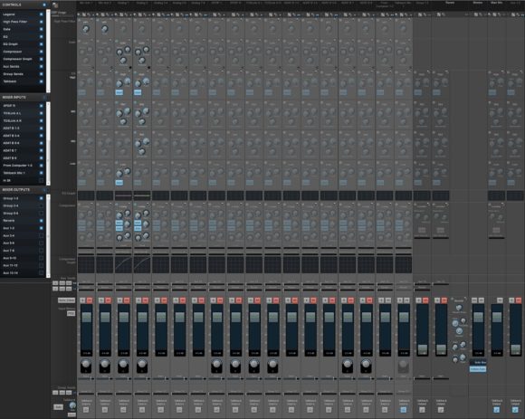Enable Aux 13-14 mixer output
The image size is (525, 419).
point(41,272)
